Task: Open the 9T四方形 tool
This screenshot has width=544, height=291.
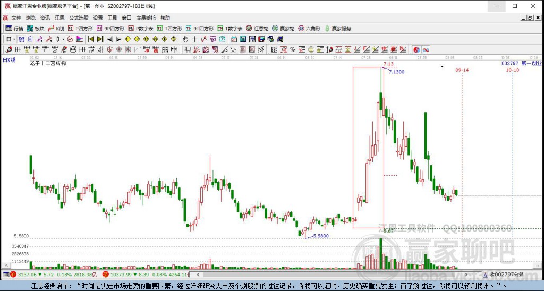Action: coord(200,29)
